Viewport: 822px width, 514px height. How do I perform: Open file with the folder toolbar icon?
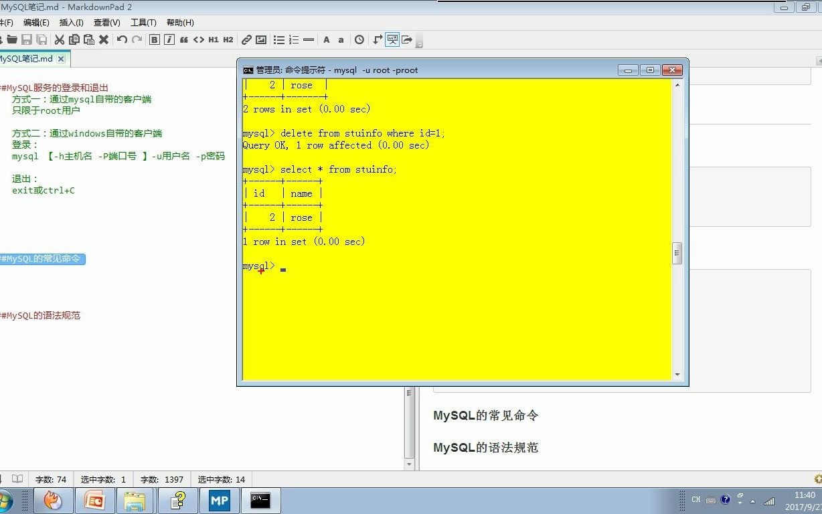(x=12, y=39)
